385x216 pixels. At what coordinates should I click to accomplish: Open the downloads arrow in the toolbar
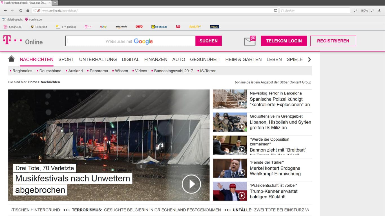coord(379,10)
